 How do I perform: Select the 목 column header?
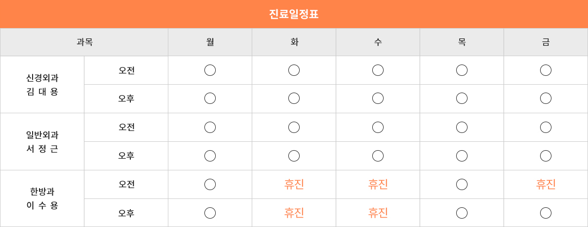[x=462, y=42]
